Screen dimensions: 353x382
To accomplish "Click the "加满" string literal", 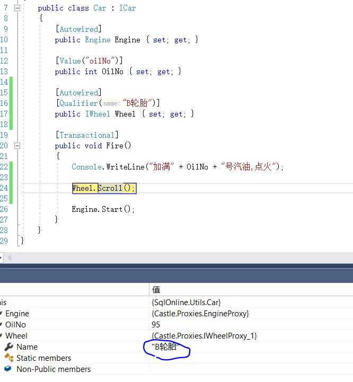I will pyautogui.click(x=161, y=167).
